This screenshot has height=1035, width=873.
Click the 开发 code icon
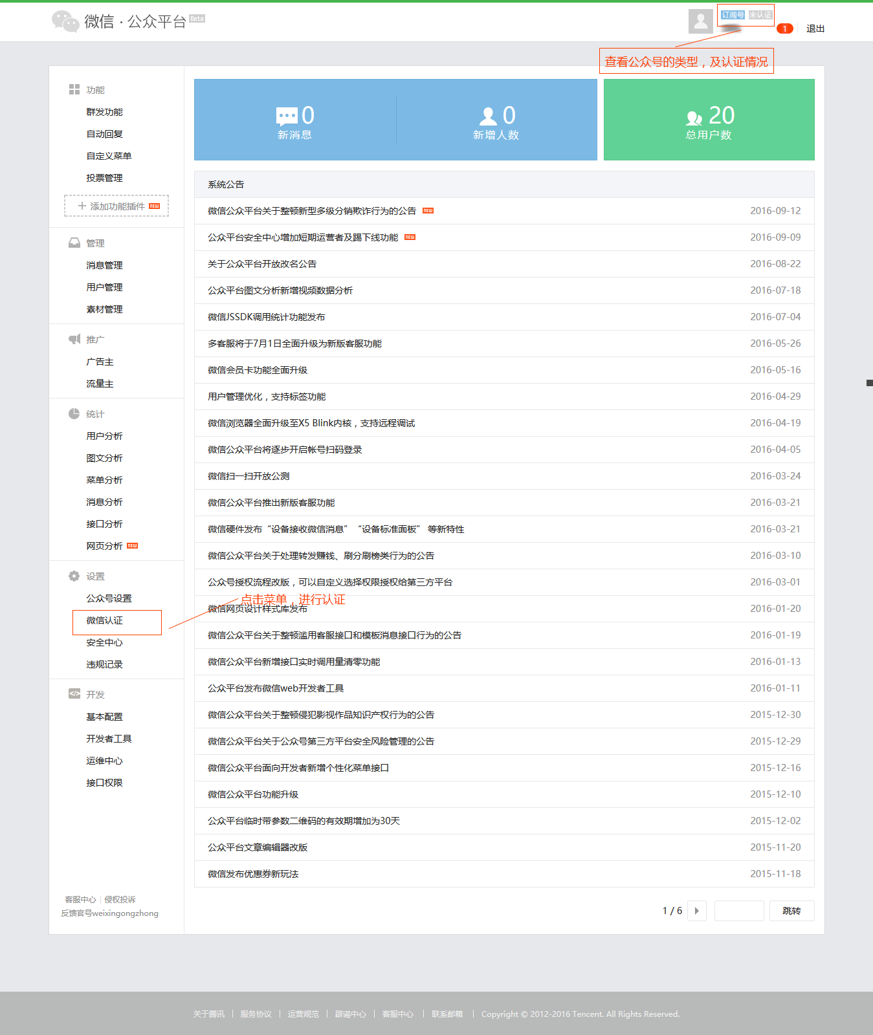click(x=74, y=693)
